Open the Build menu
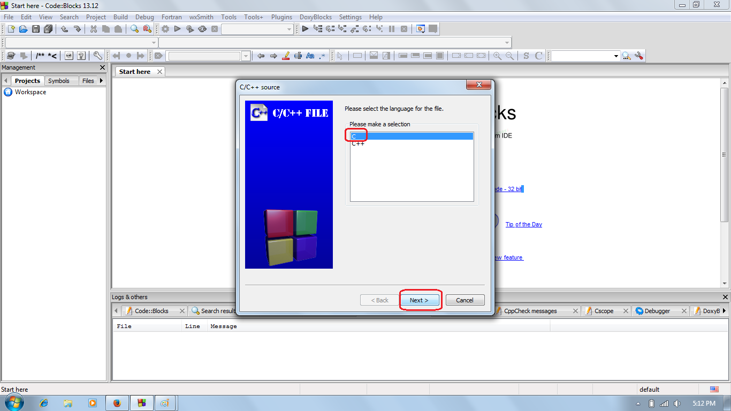The width and height of the screenshot is (731, 411). coord(120,17)
